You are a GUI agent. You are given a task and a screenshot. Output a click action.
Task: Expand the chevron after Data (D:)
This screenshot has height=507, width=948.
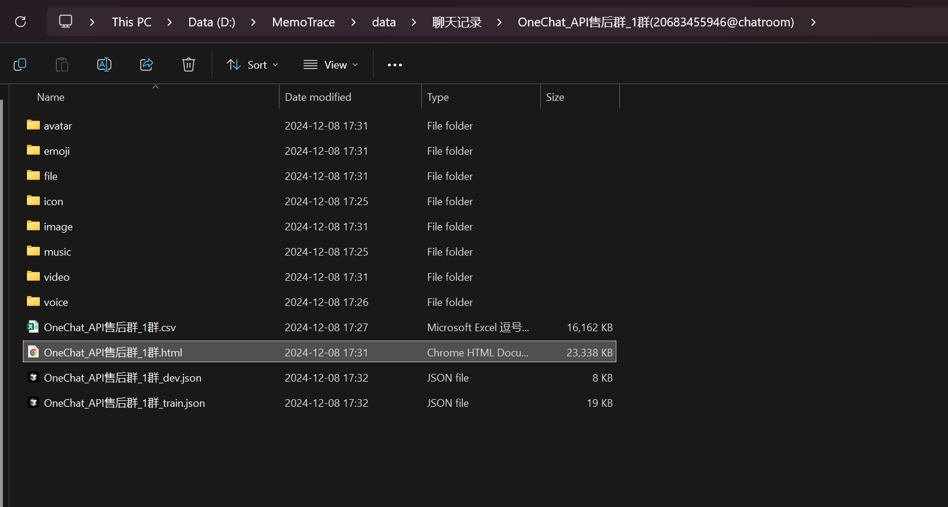click(x=253, y=22)
